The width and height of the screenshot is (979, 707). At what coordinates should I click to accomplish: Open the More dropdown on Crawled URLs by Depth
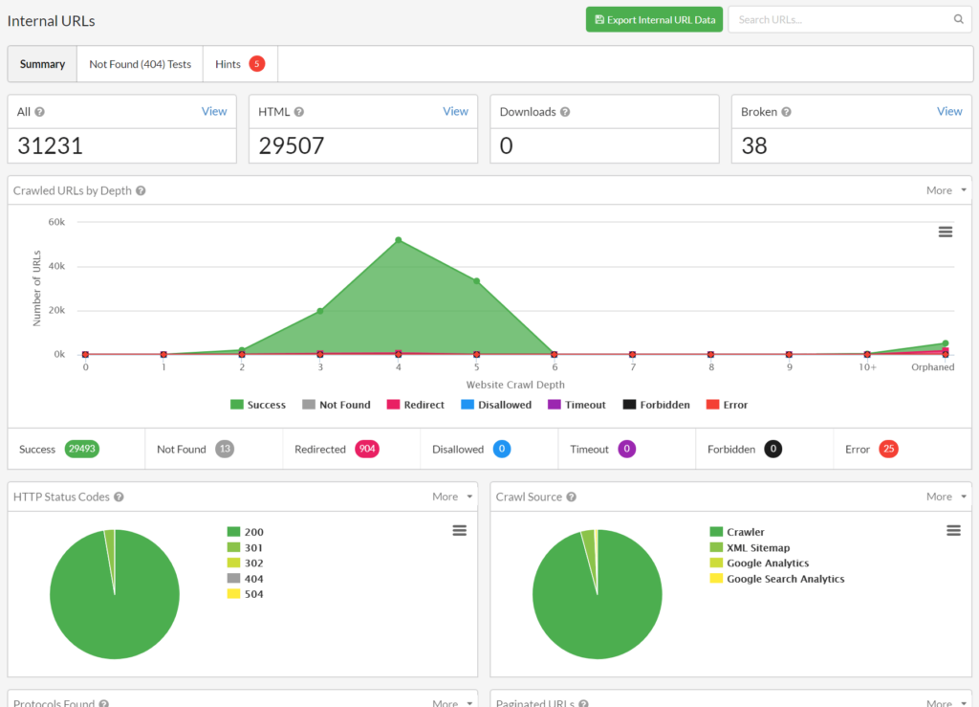click(938, 189)
